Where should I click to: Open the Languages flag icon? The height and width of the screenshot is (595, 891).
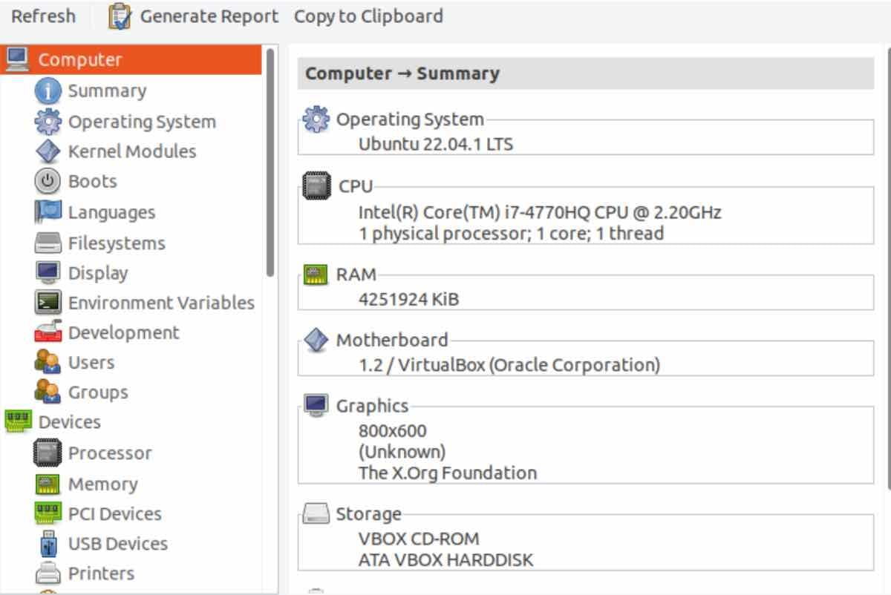click(48, 211)
